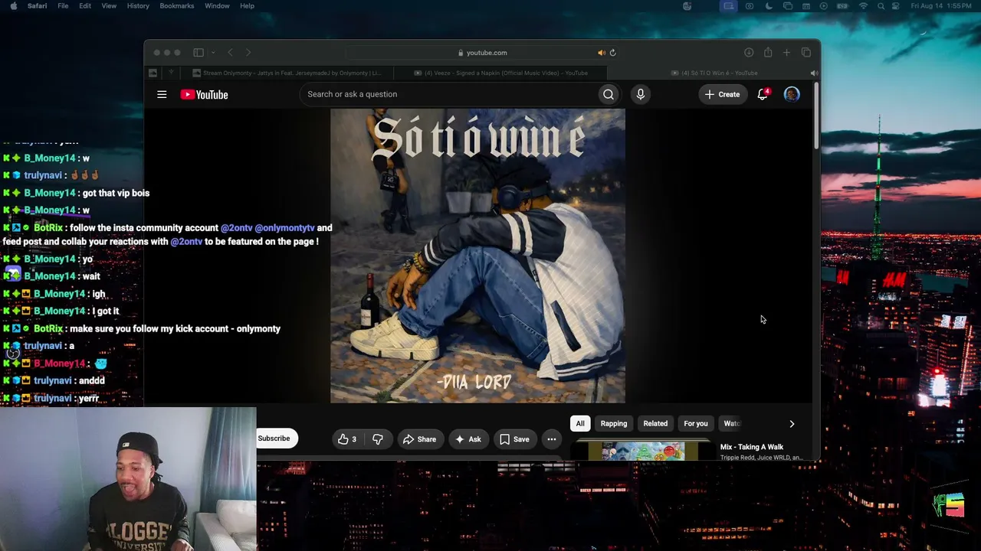Open a new Safari tab
Viewport: 981px width, 551px height.
pyautogui.click(x=786, y=53)
